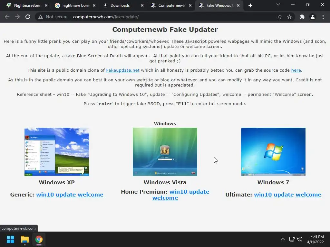Open the Fakeupdate.net link

click(123, 70)
